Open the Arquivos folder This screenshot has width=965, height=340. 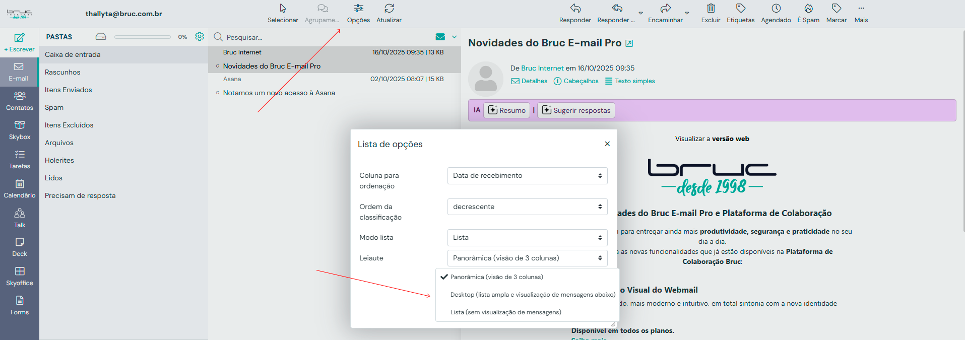click(123, 143)
